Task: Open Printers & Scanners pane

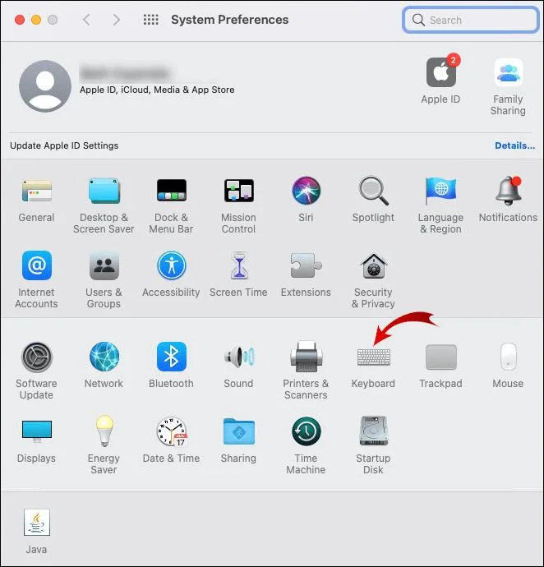Action: tap(307, 357)
